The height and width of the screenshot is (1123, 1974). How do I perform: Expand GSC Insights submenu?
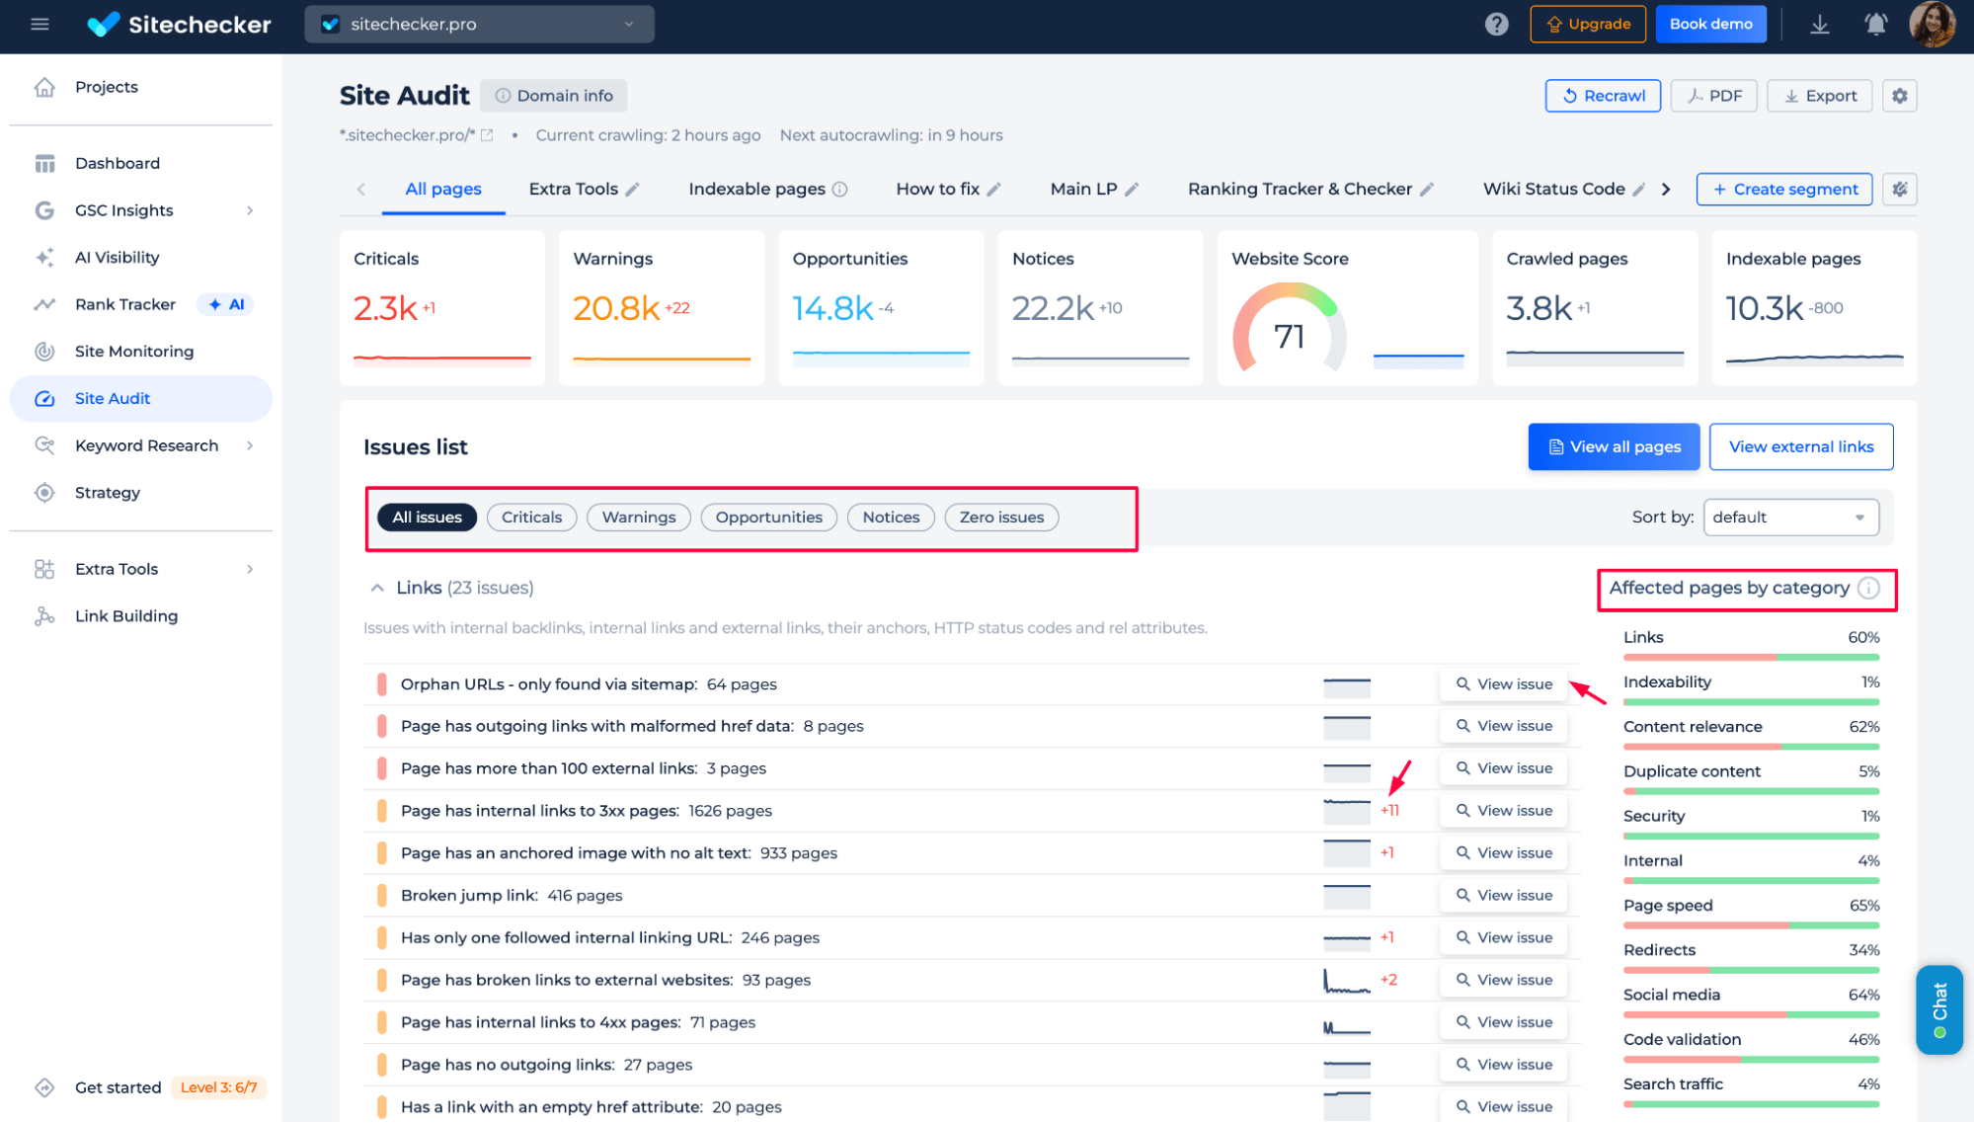coord(250,210)
